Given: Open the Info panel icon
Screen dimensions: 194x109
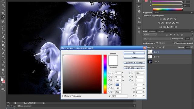Looking at the screenshot, I should point(139,12).
